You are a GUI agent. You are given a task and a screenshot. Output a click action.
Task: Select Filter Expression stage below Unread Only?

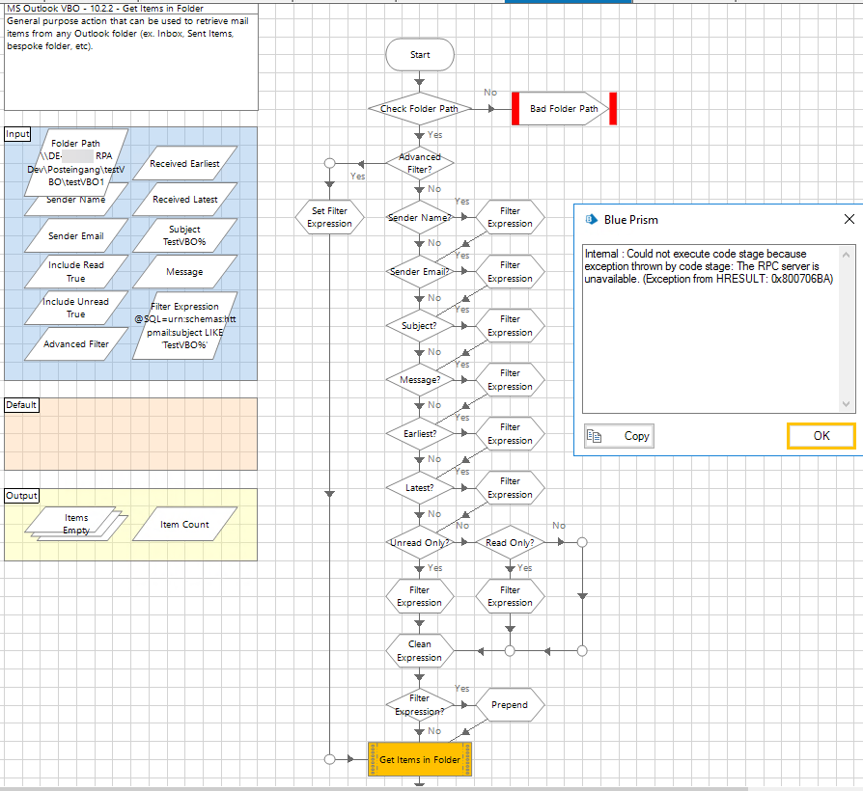pyautogui.click(x=419, y=596)
